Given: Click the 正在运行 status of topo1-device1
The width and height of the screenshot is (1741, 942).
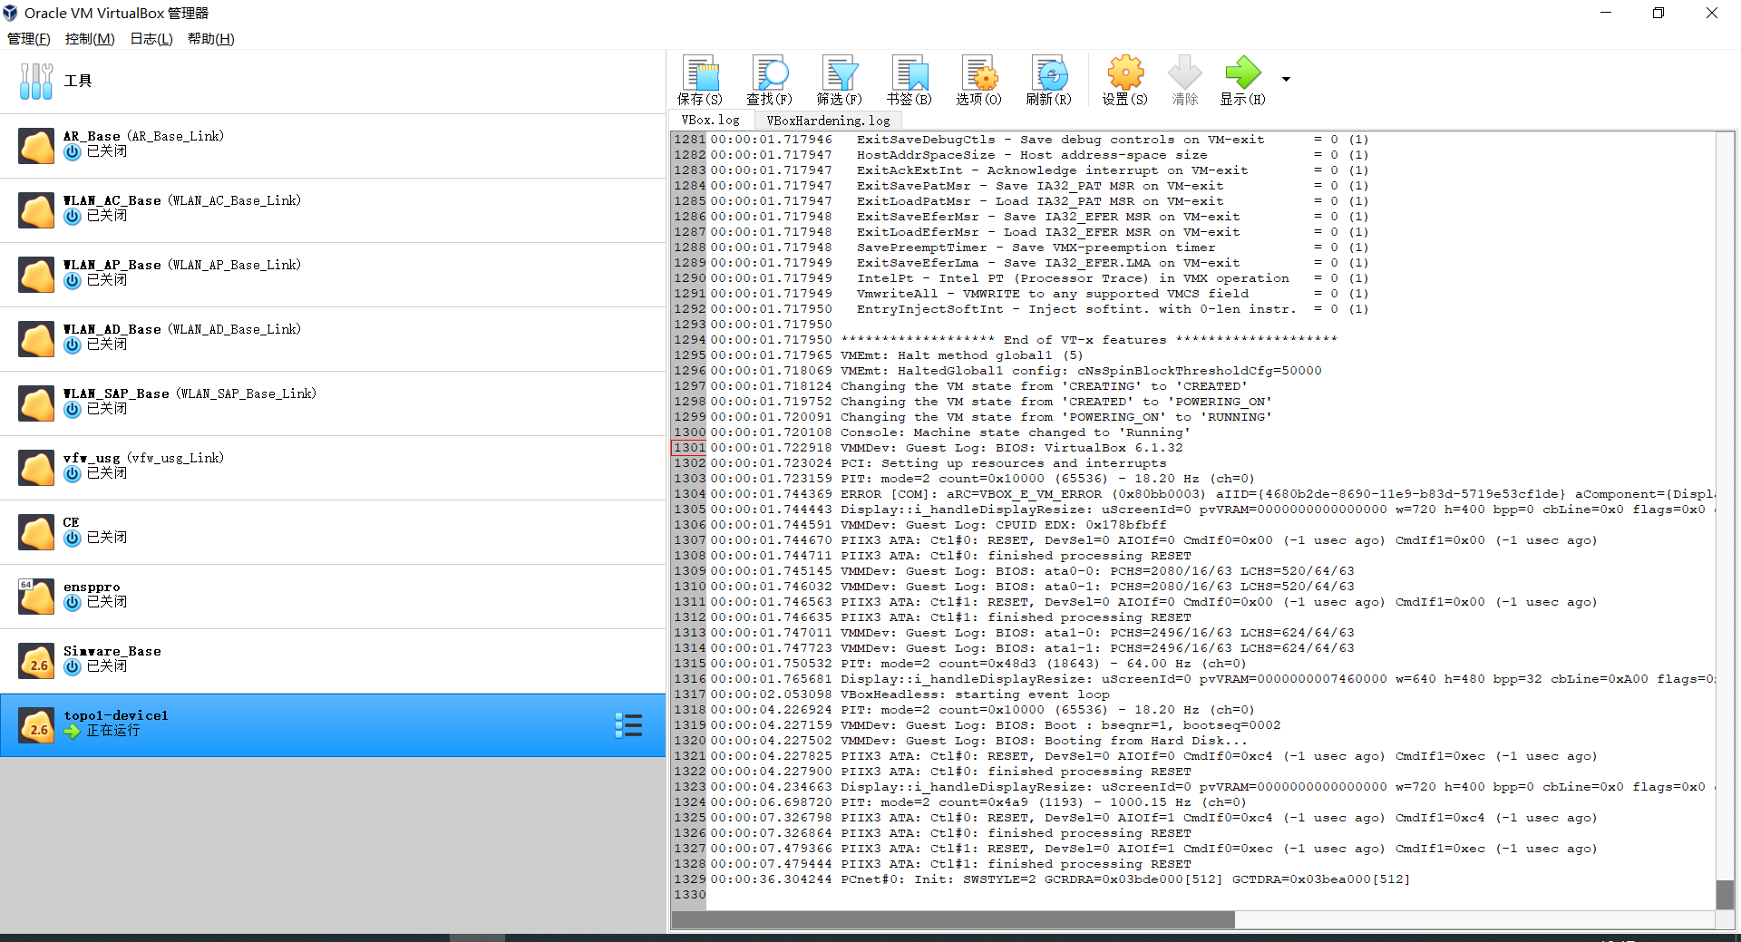Looking at the screenshot, I should (113, 731).
